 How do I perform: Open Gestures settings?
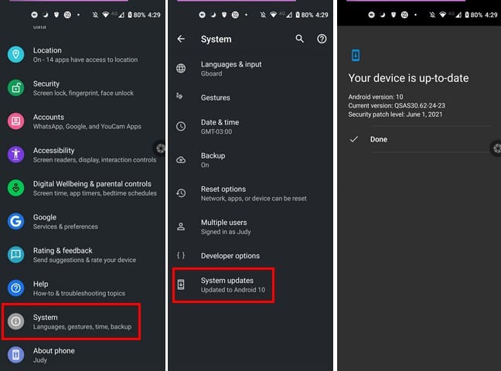tap(250, 97)
